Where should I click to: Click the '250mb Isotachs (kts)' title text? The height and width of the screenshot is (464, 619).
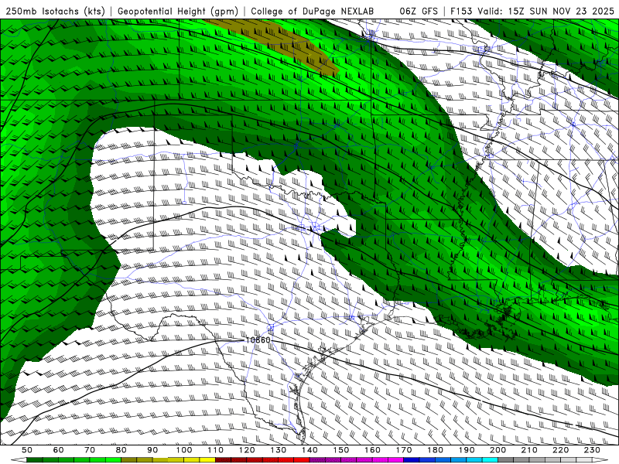pyautogui.click(x=55, y=11)
